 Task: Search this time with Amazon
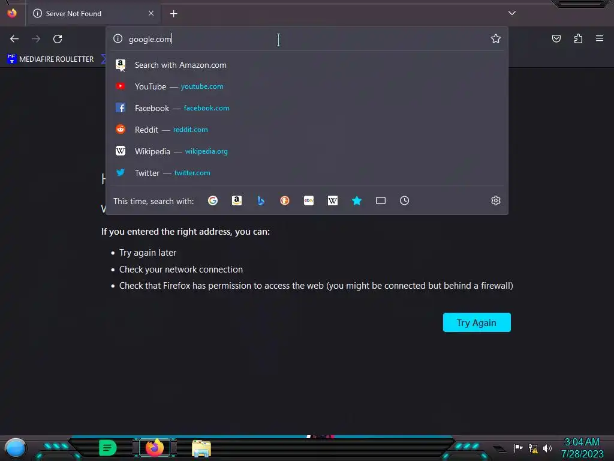tap(236, 200)
